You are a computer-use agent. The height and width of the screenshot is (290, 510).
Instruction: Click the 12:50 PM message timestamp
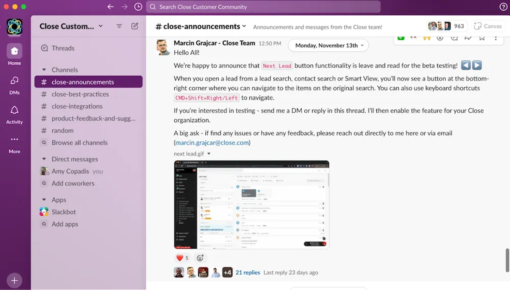point(270,43)
